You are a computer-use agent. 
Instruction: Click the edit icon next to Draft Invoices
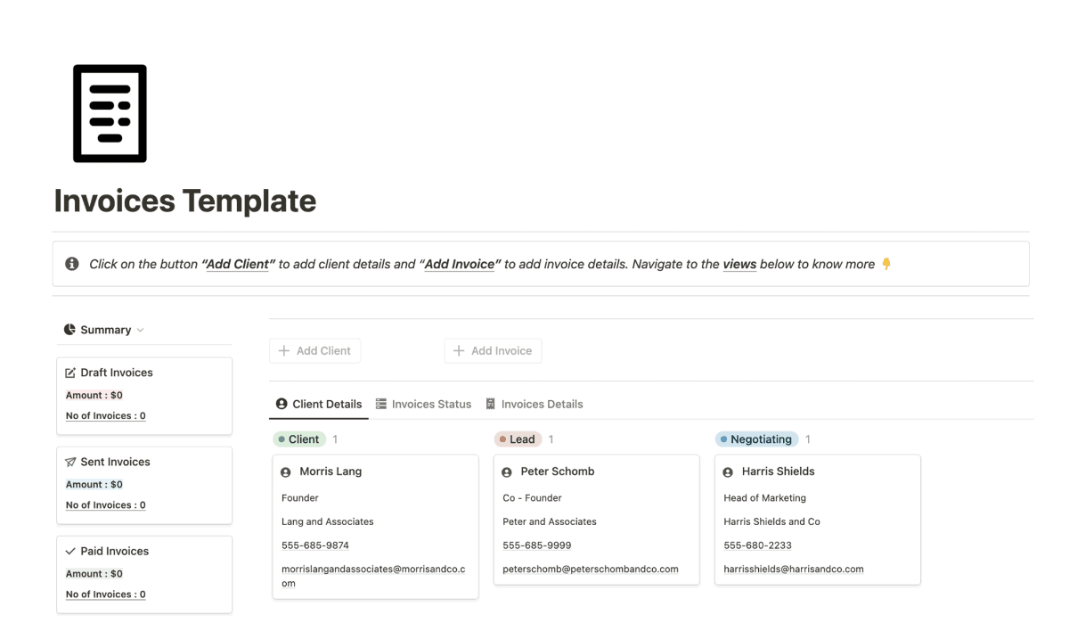[71, 372]
